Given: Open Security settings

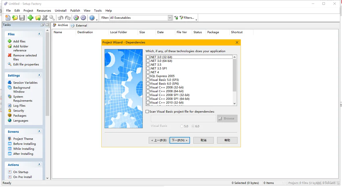Looking at the screenshot, I should (18, 111).
